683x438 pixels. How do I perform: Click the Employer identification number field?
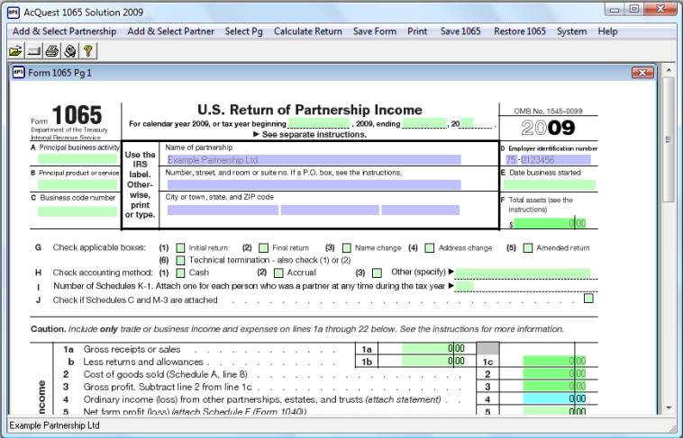coord(548,159)
